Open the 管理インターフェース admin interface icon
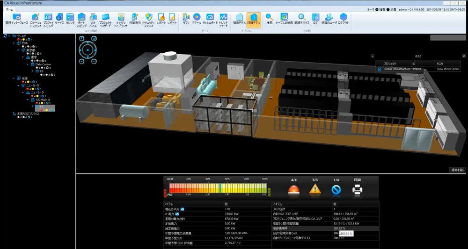468x249 pixels. [x=17, y=20]
